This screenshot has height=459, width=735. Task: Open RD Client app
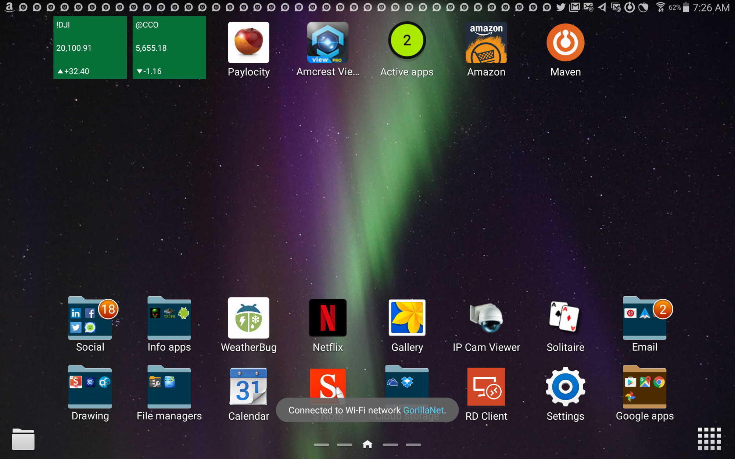(x=486, y=387)
